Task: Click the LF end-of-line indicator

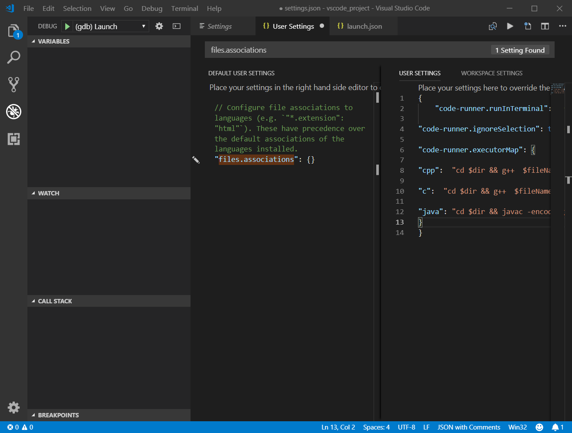Action: tap(426, 427)
